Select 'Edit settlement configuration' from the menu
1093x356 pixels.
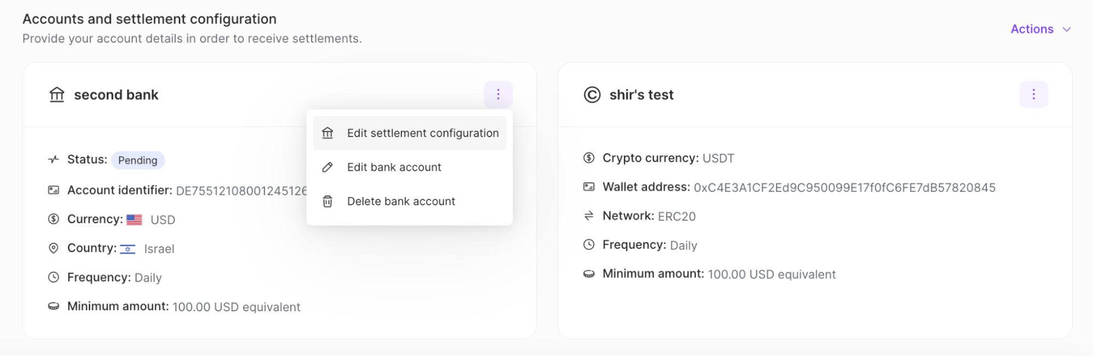(x=422, y=133)
